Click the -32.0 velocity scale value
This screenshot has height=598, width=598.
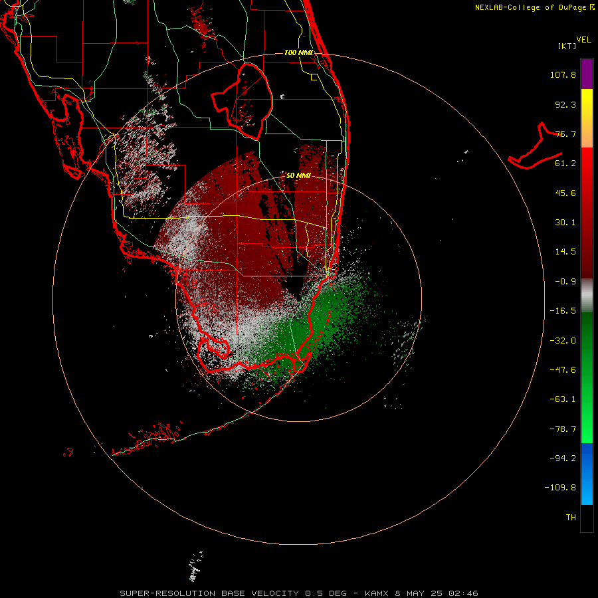563,341
